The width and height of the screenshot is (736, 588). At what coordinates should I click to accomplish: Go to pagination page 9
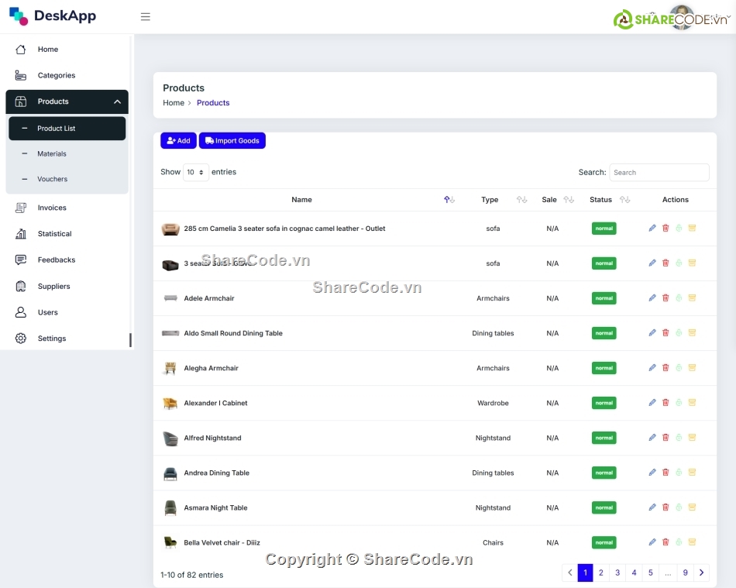tap(686, 573)
